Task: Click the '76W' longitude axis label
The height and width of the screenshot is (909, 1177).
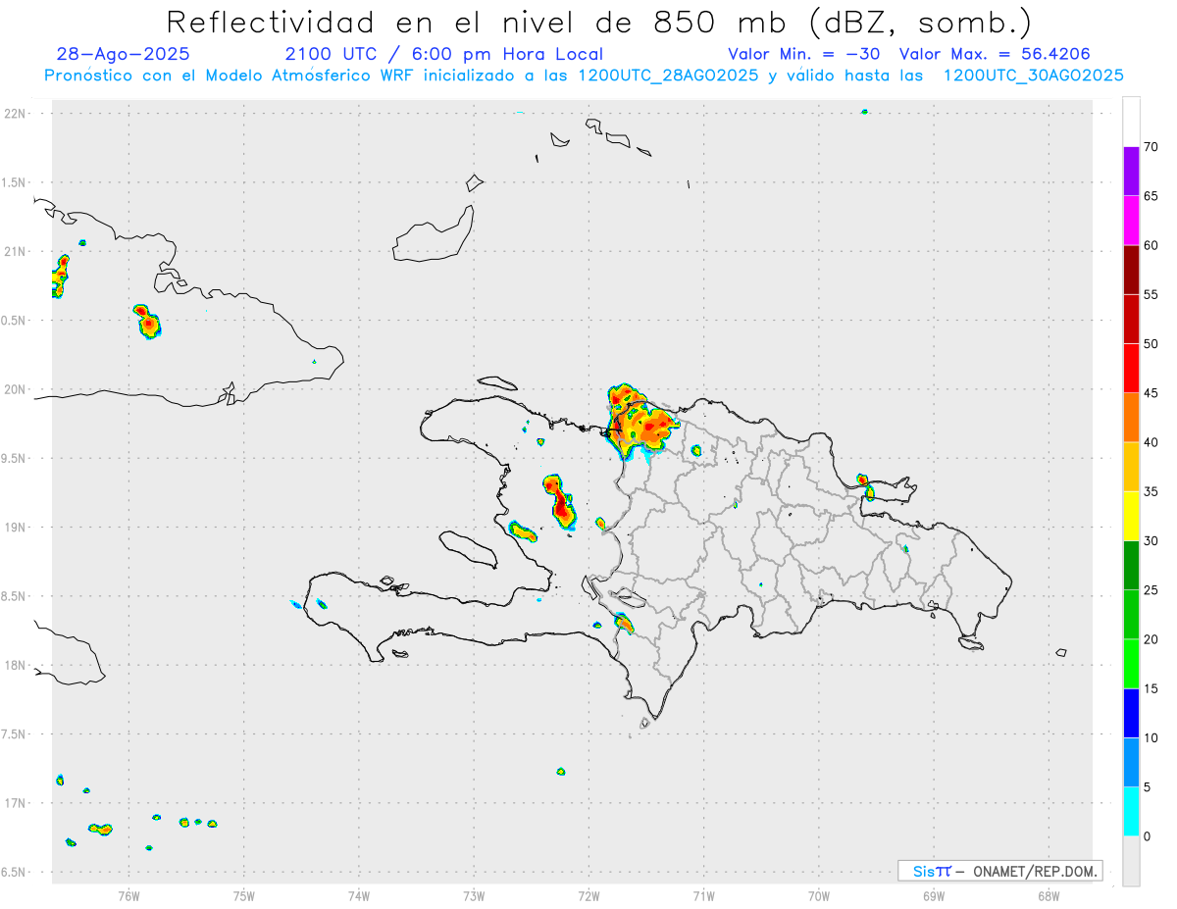Action: 128,895
